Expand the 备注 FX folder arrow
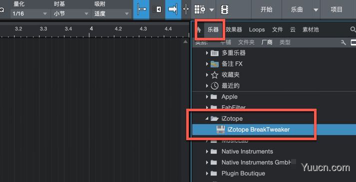The image size is (356, 182). tap(207, 64)
